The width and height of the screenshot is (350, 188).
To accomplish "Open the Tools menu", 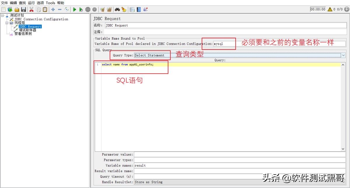I will pos(50,3).
